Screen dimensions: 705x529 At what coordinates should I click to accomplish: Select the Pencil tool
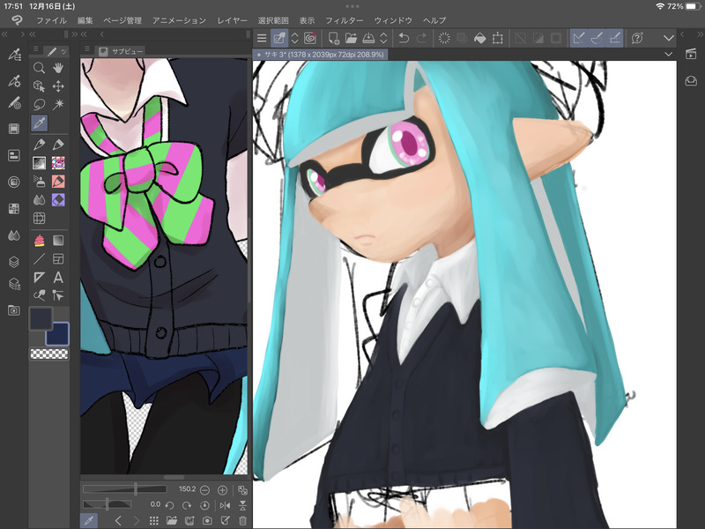coord(58,145)
